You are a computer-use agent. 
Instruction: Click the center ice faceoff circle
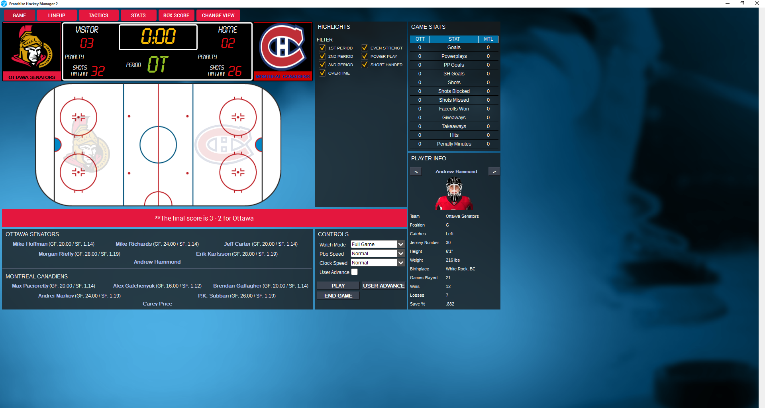point(158,145)
